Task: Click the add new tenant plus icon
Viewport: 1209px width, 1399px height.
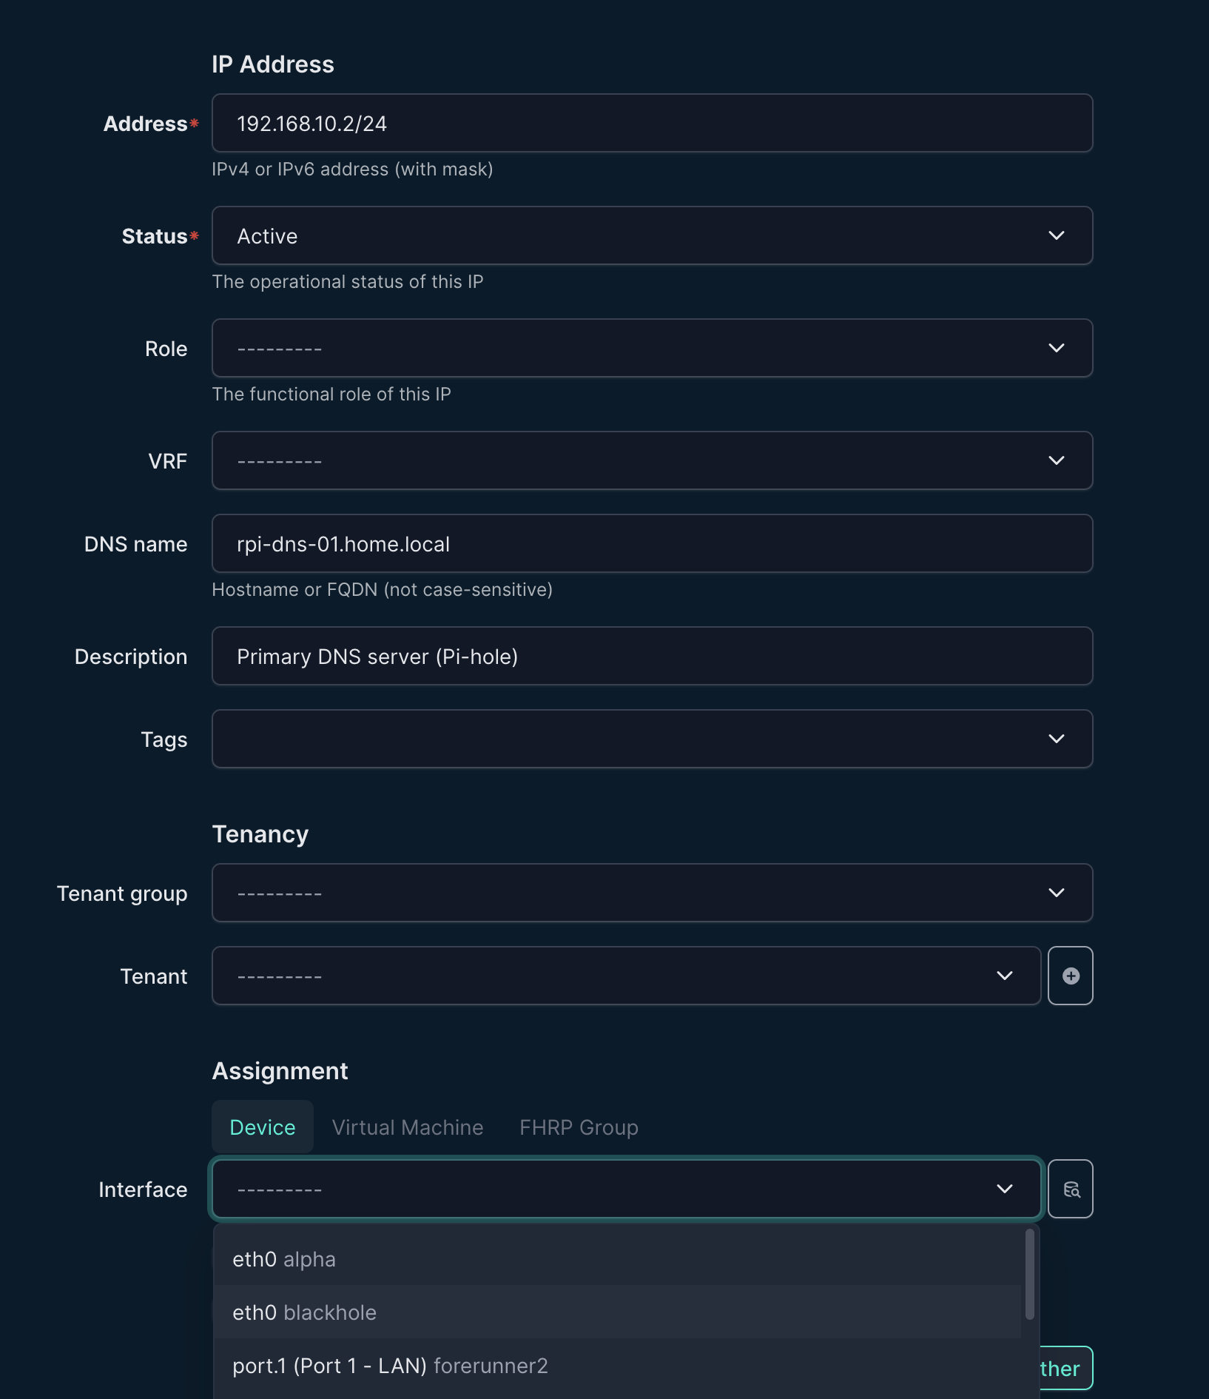Action: (1070, 976)
